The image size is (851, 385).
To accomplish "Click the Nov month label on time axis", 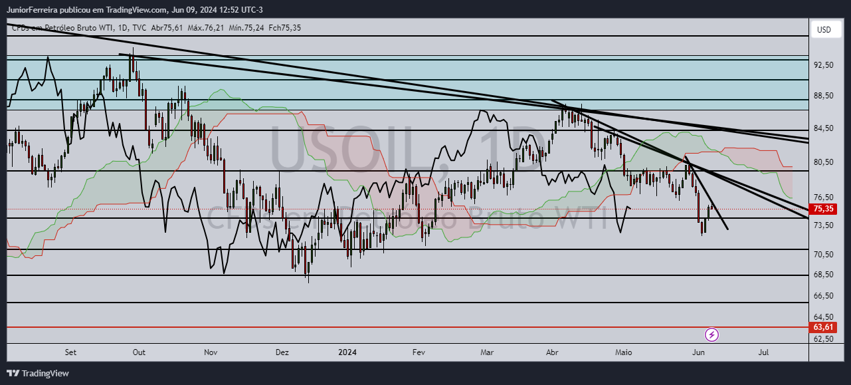I will point(211,352).
